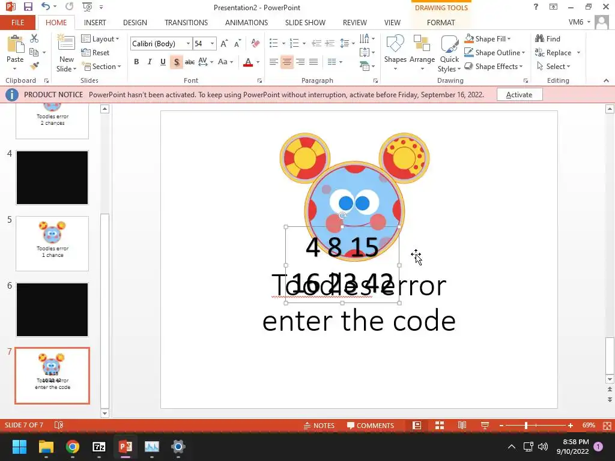Fit slide to current window
The image size is (615, 461).
click(607, 426)
